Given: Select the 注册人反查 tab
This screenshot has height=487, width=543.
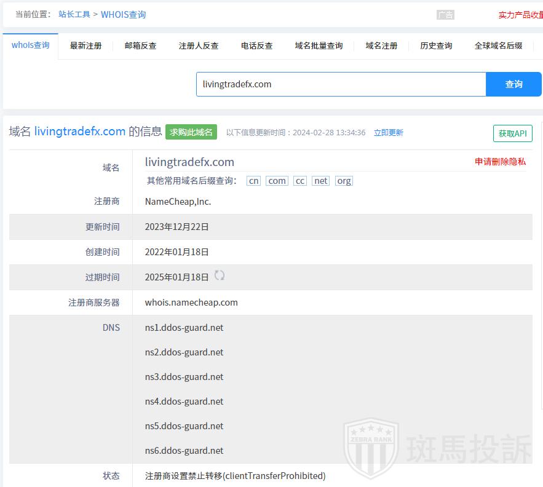Looking at the screenshot, I should pyautogui.click(x=199, y=46).
